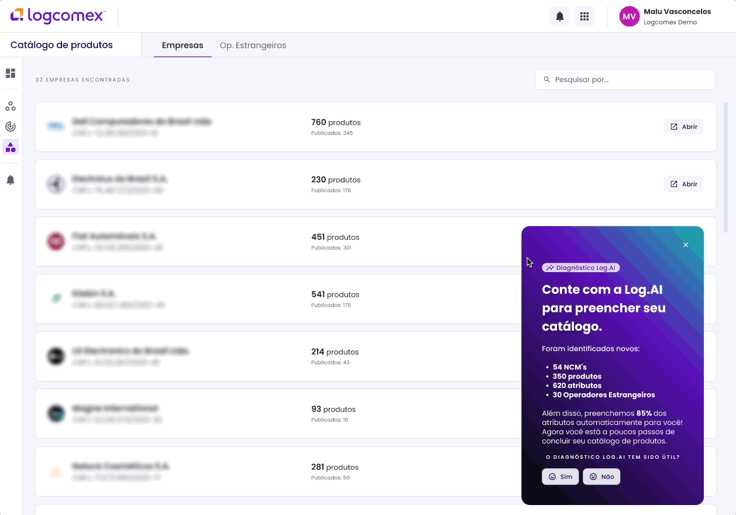Click the Publicados: 301 label
Image resolution: width=736 pixels, height=515 pixels.
pos(331,248)
